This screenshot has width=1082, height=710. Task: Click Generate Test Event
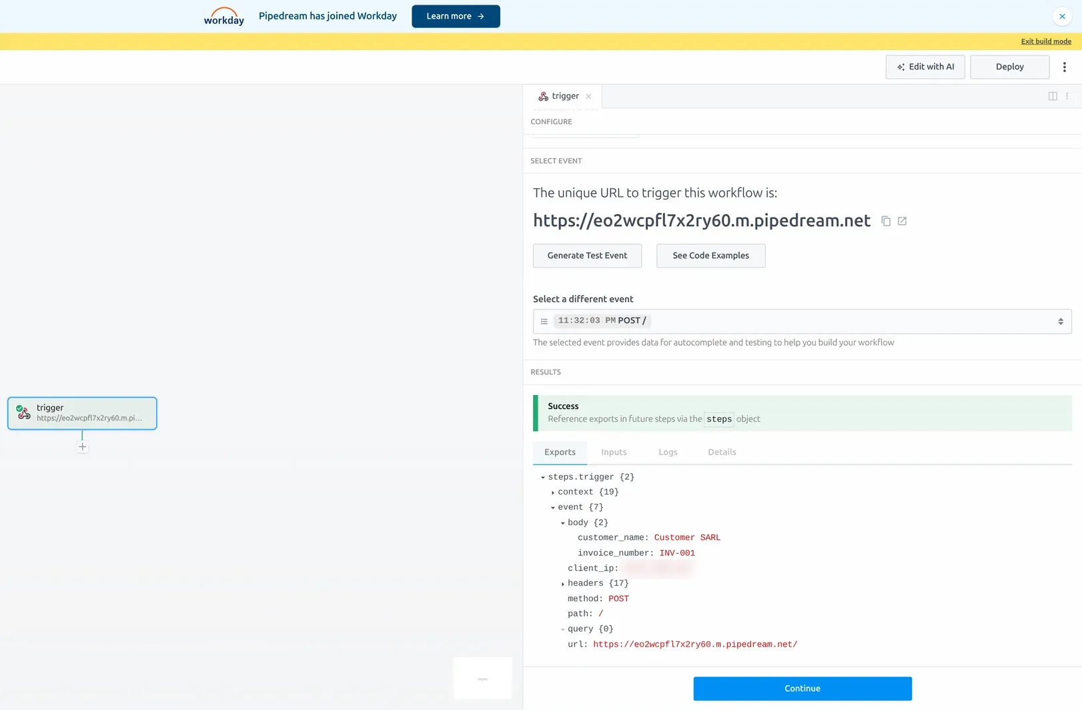click(587, 256)
